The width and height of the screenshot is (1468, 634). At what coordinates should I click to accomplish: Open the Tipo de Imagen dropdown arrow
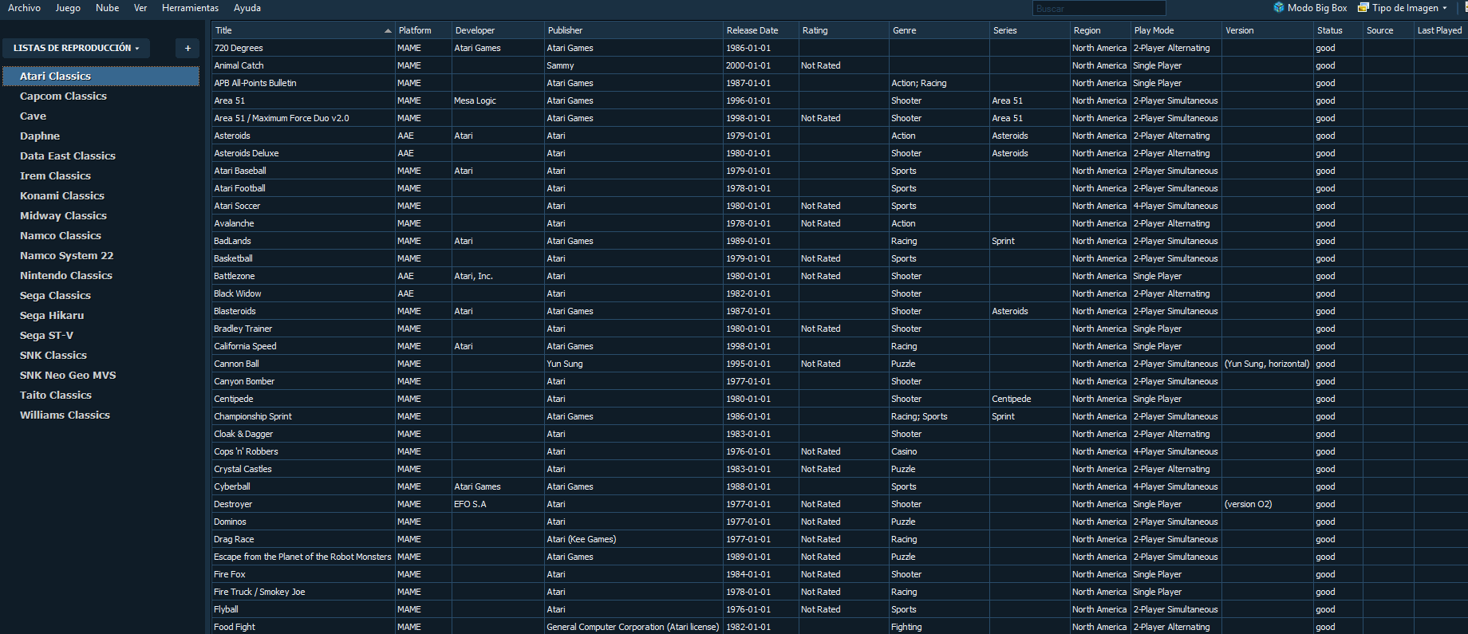(x=1445, y=8)
